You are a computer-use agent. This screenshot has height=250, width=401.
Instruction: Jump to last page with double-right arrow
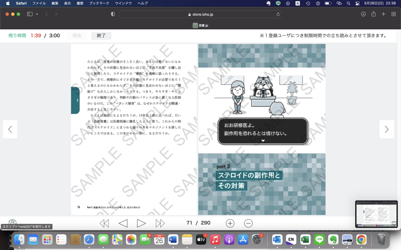(160, 223)
